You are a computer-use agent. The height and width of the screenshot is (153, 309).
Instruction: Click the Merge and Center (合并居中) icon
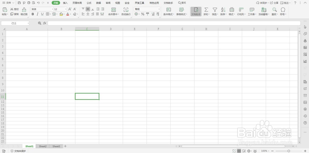coord(113,10)
